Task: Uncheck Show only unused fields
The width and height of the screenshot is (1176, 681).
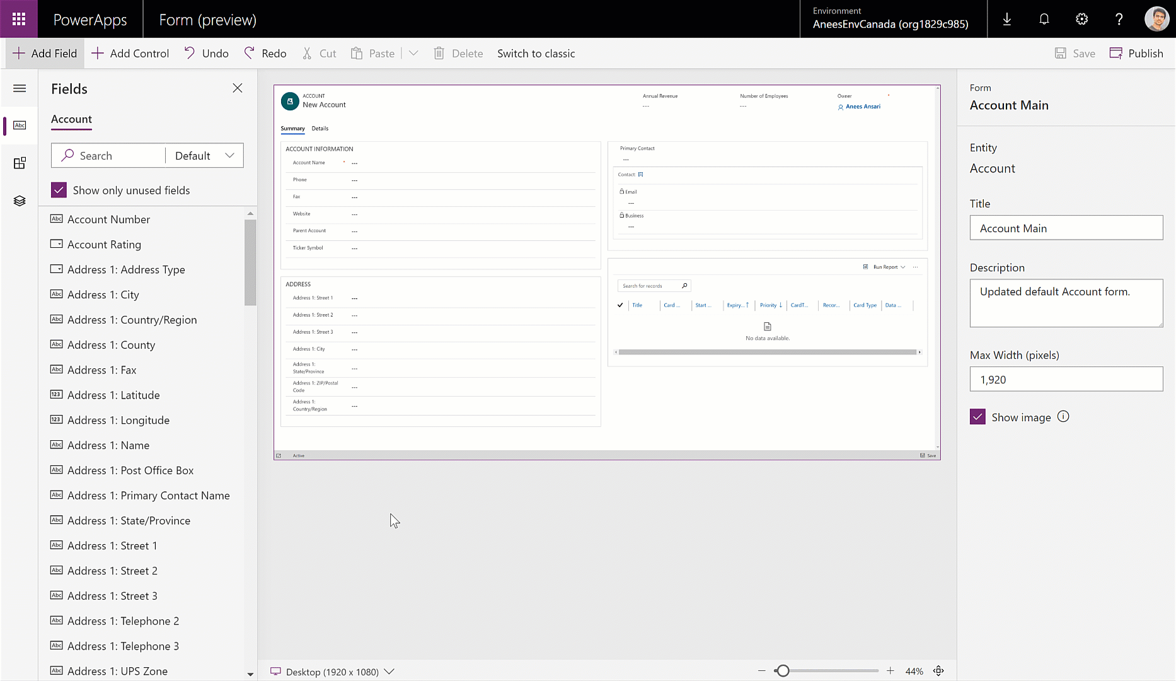Action: [x=59, y=190]
